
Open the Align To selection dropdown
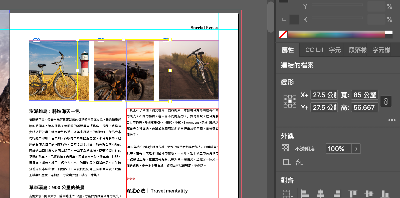(x=288, y=194)
